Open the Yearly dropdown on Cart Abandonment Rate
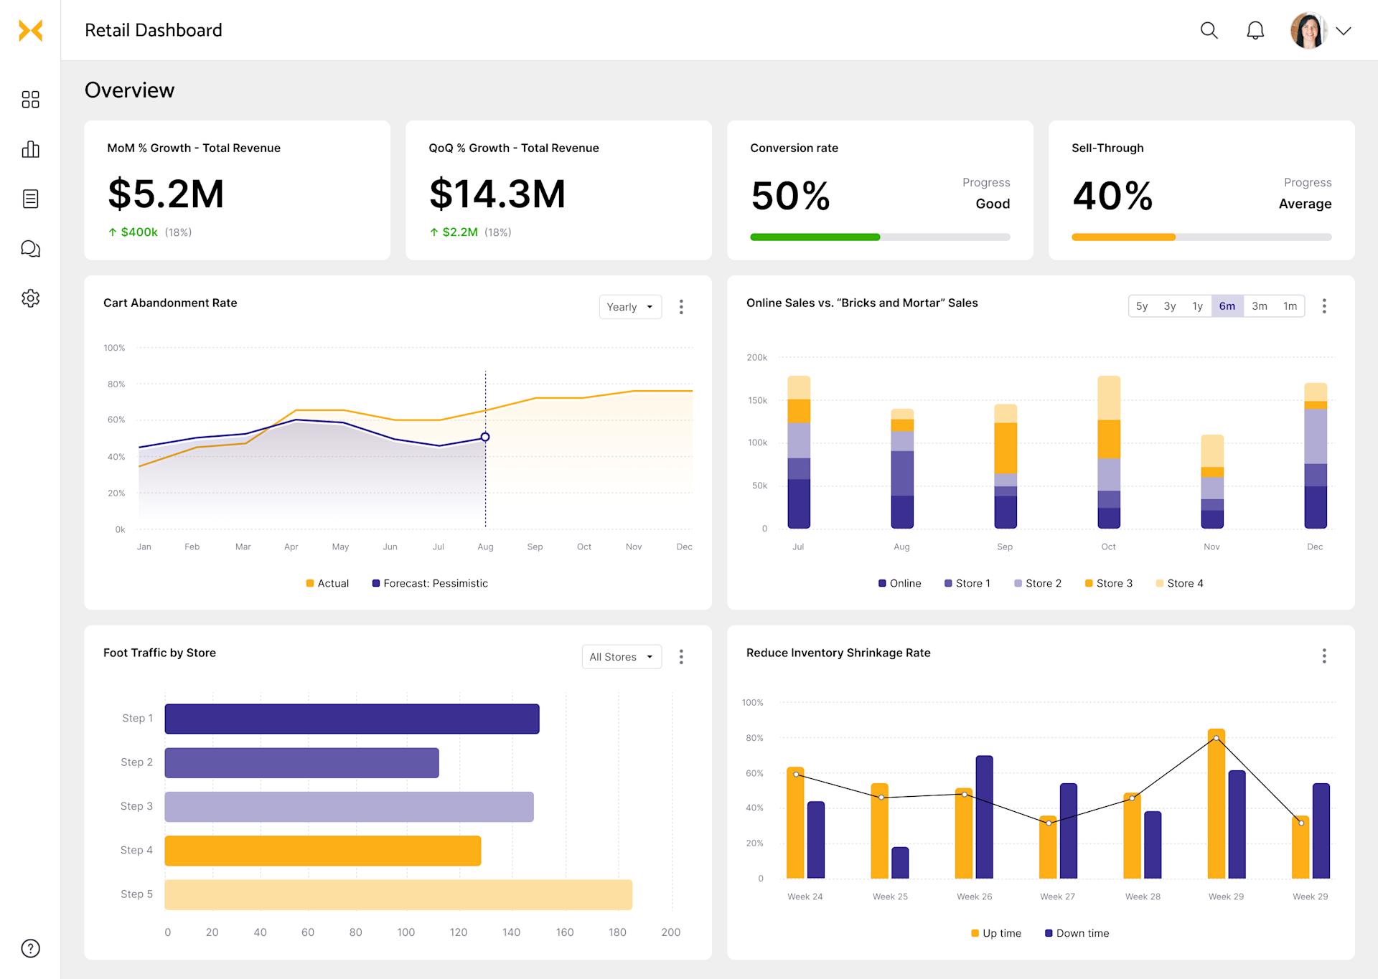This screenshot has height=979, width=1378. coord(630,306)
